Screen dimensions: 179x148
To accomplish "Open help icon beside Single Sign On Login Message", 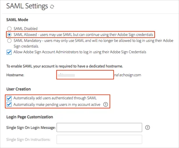I will point(147,127).
